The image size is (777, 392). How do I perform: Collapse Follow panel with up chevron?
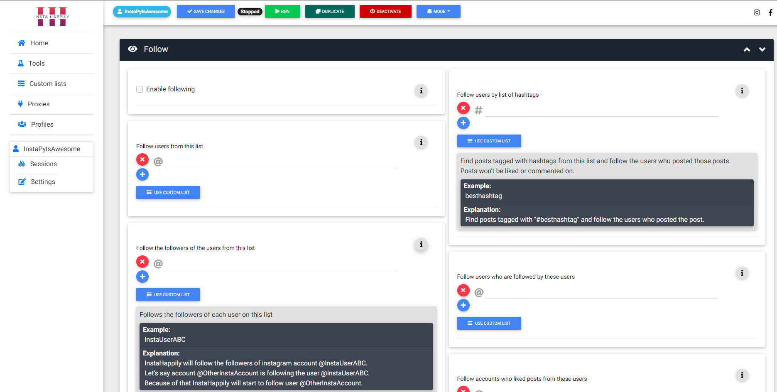tap(747, 49)
